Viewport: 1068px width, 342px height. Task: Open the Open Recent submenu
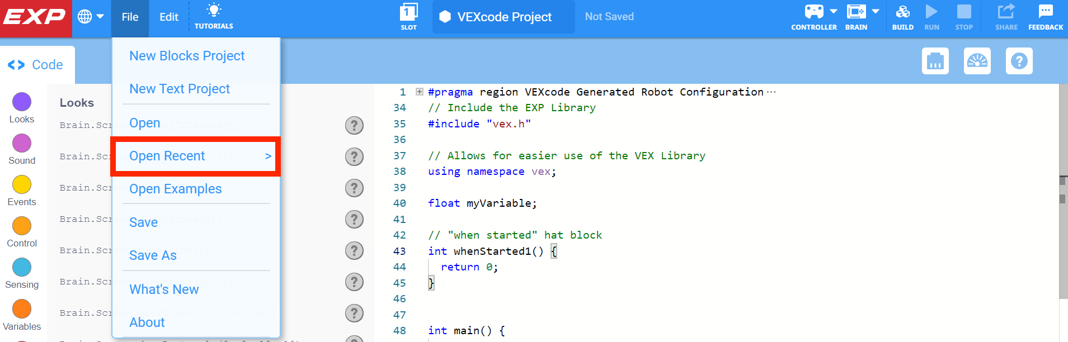click(196, 156)
